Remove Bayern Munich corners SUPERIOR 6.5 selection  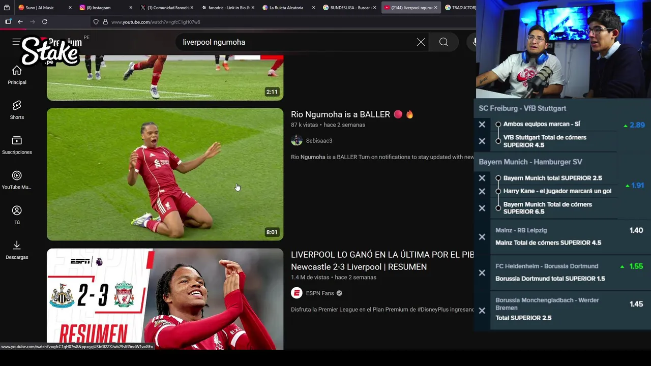482,208
